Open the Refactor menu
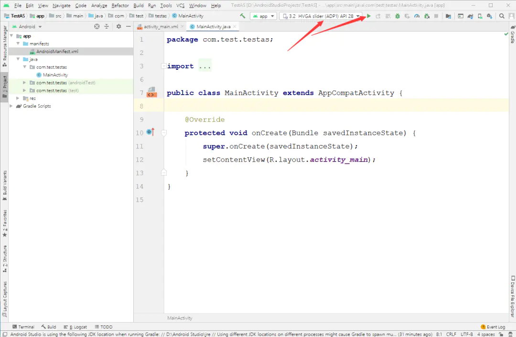 click(x=120, y=6)
